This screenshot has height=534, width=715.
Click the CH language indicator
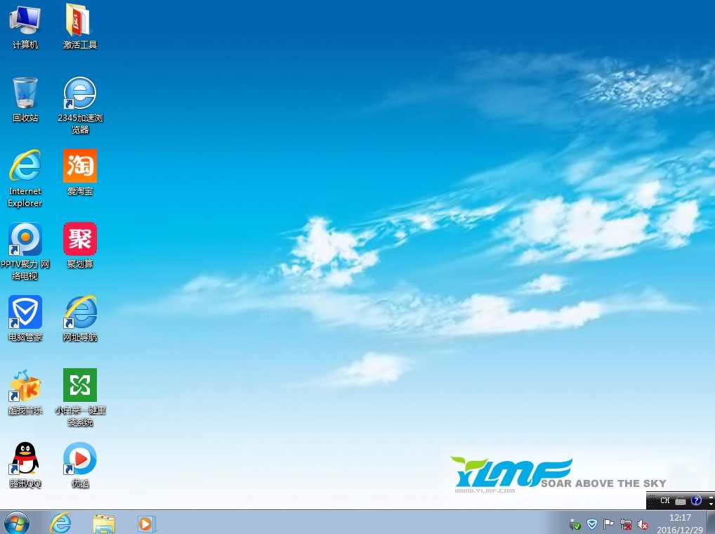pos(664,500)
